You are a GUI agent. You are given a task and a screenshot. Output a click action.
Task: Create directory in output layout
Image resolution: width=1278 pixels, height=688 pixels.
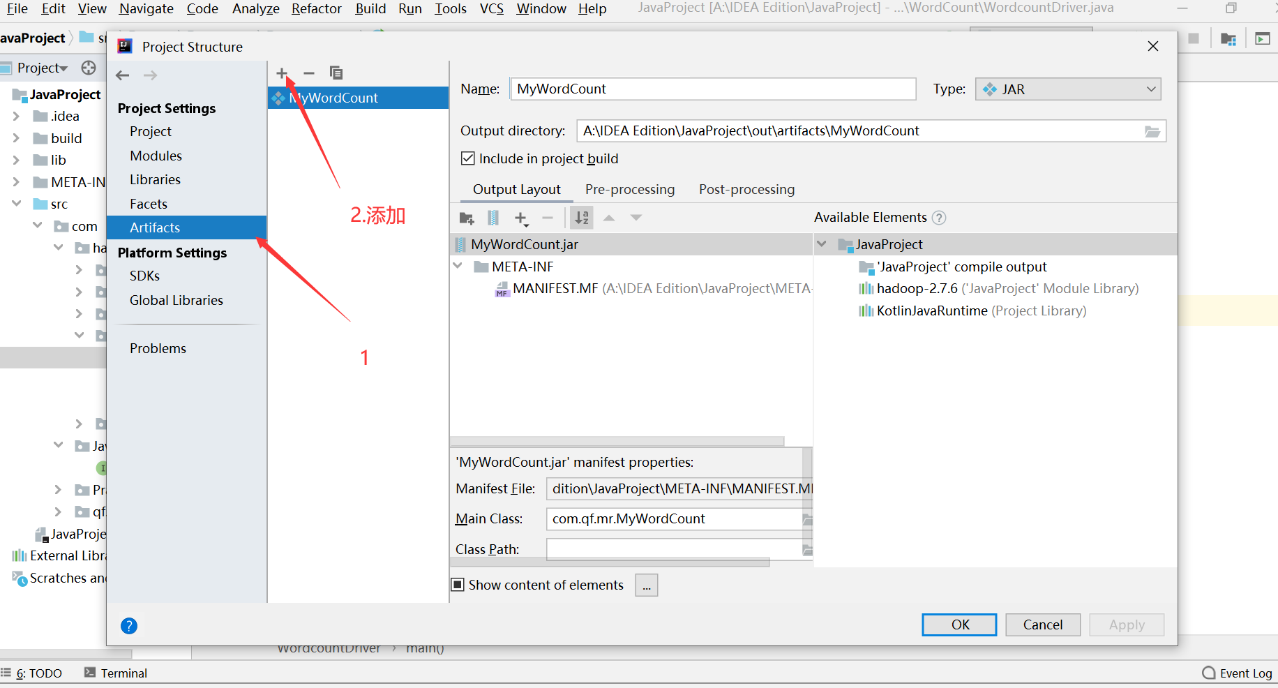click(467, 218)
